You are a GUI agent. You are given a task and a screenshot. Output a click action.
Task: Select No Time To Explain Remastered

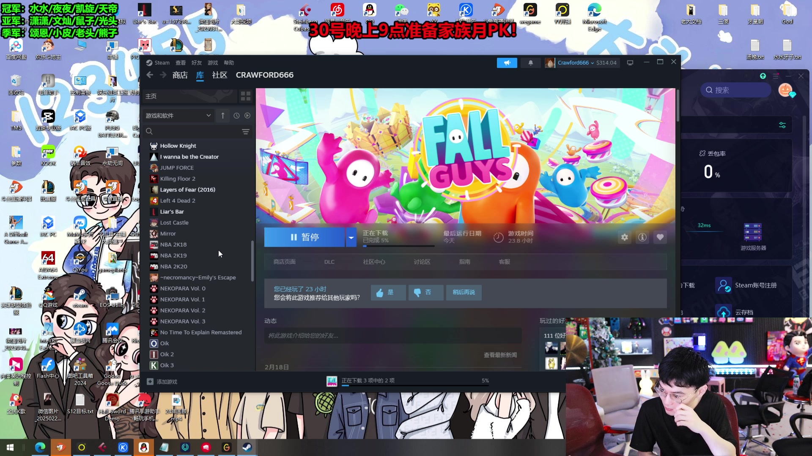[201, 332]
